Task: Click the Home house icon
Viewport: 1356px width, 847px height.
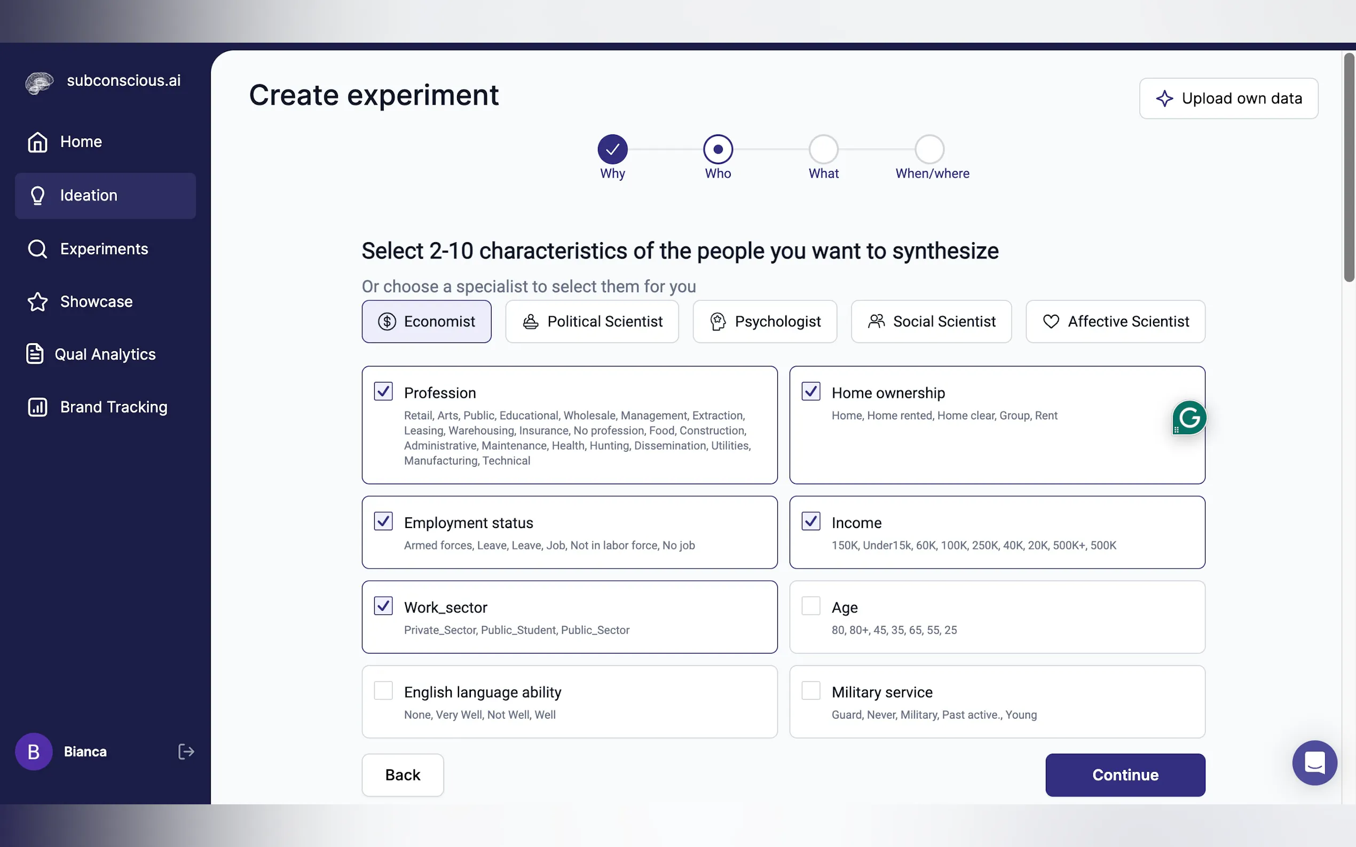Action: tap(37, 142)
